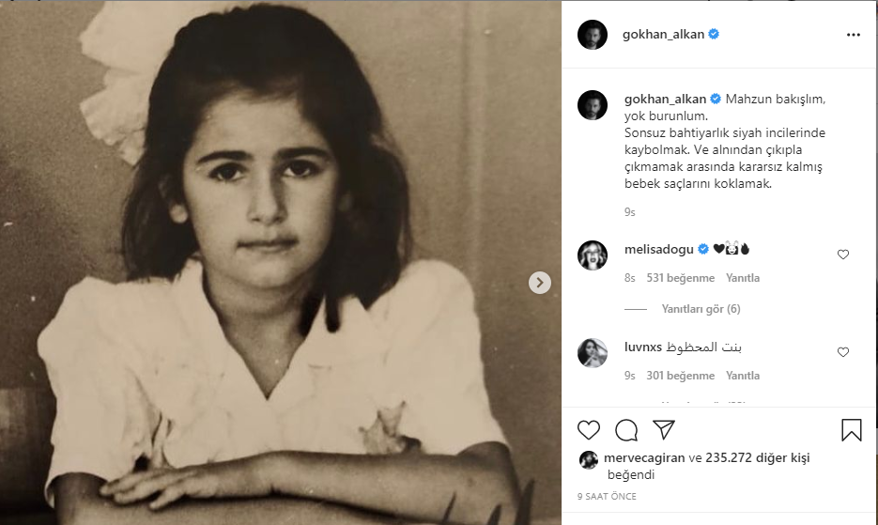878x525 pixels.
Task: Open gokhan_alkan username in header
Action: tap(663, 34)
